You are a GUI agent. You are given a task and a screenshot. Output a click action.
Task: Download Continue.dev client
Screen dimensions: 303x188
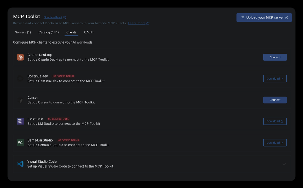point(275,78)
